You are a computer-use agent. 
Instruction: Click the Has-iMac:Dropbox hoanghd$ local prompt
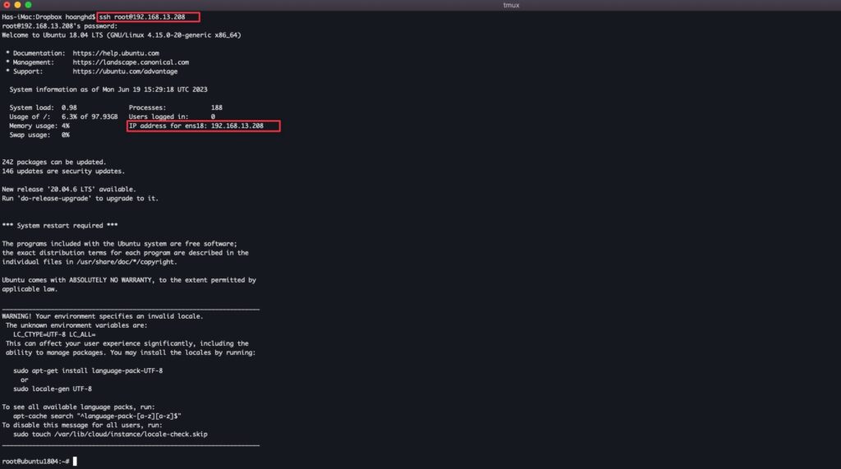(48, 17)
